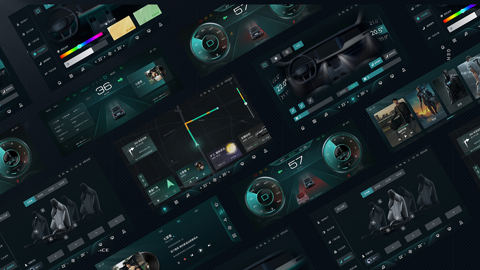Toggle the ECO climate mode

coord(353,86)
